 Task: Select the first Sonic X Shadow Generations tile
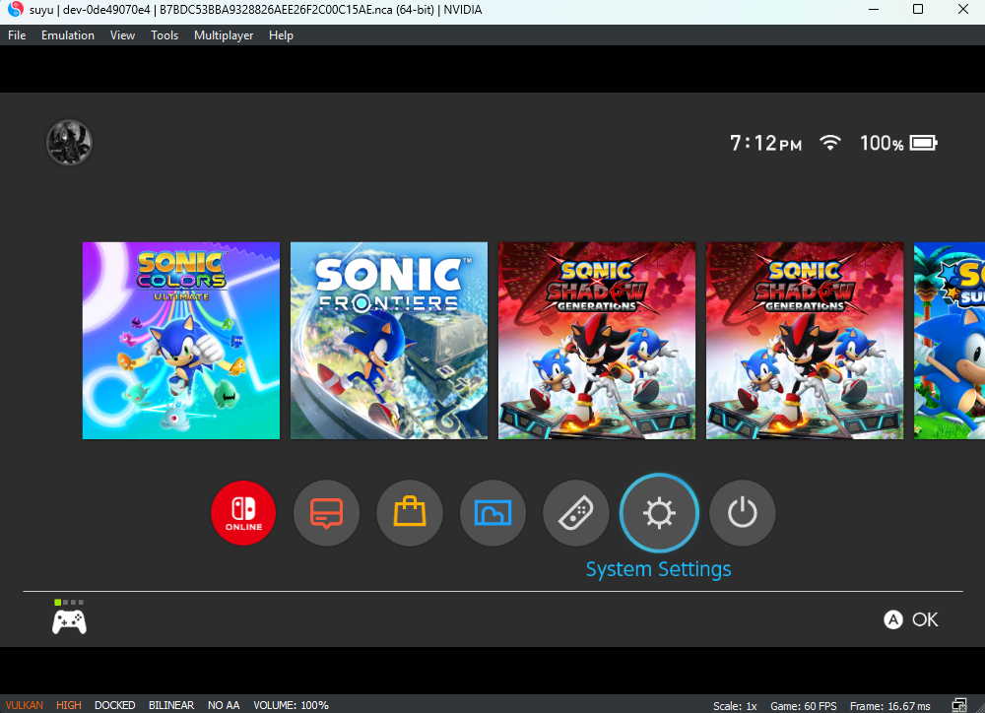(597, 341)
